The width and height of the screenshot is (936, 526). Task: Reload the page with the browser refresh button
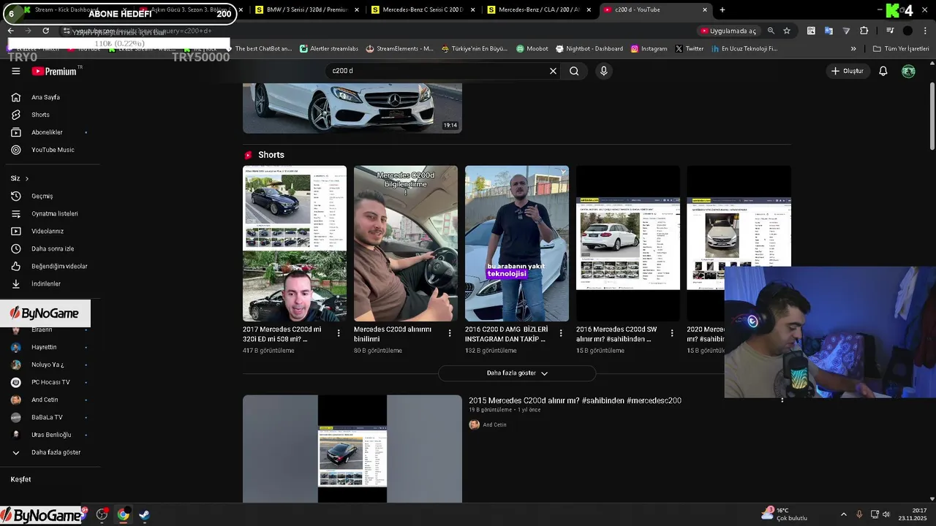tap(45, 31)
